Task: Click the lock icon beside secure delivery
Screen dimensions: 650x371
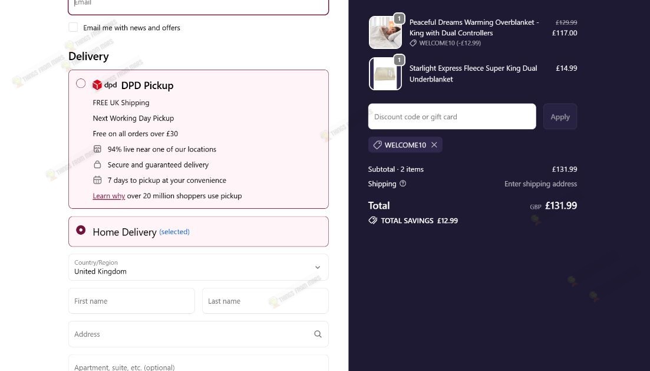Action: [97, 165]
